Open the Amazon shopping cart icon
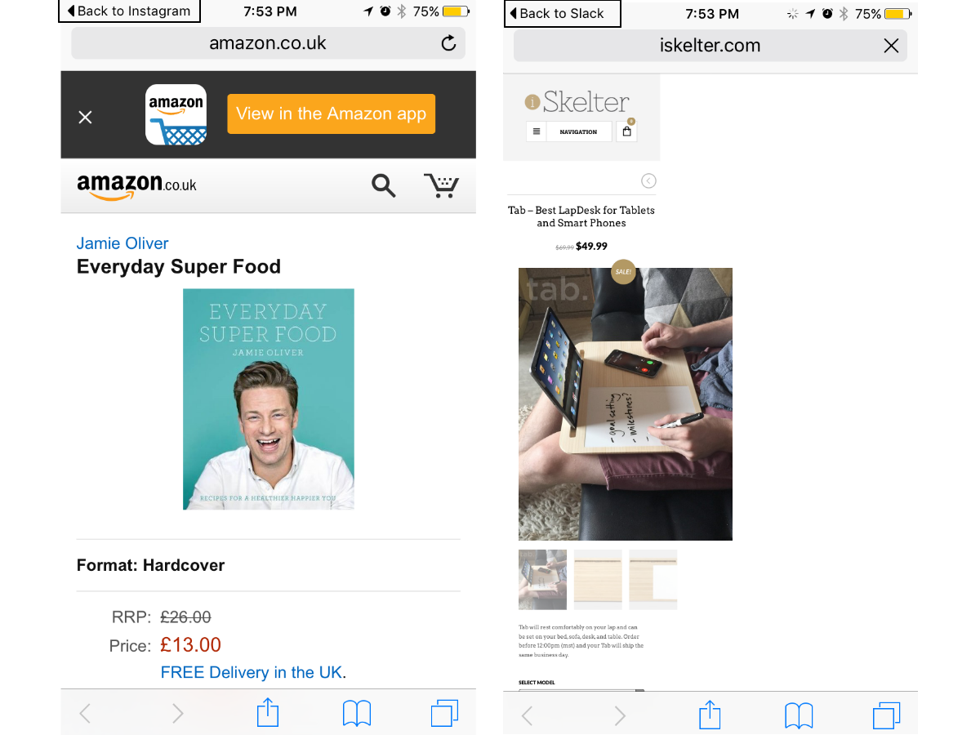This screenshot has height=735, width=980. tap(441, 185)
